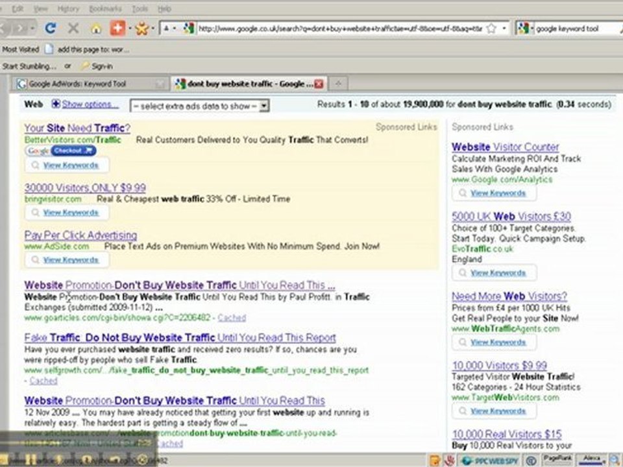Open the Most Visited bookmarks folder

pos(20,49)
